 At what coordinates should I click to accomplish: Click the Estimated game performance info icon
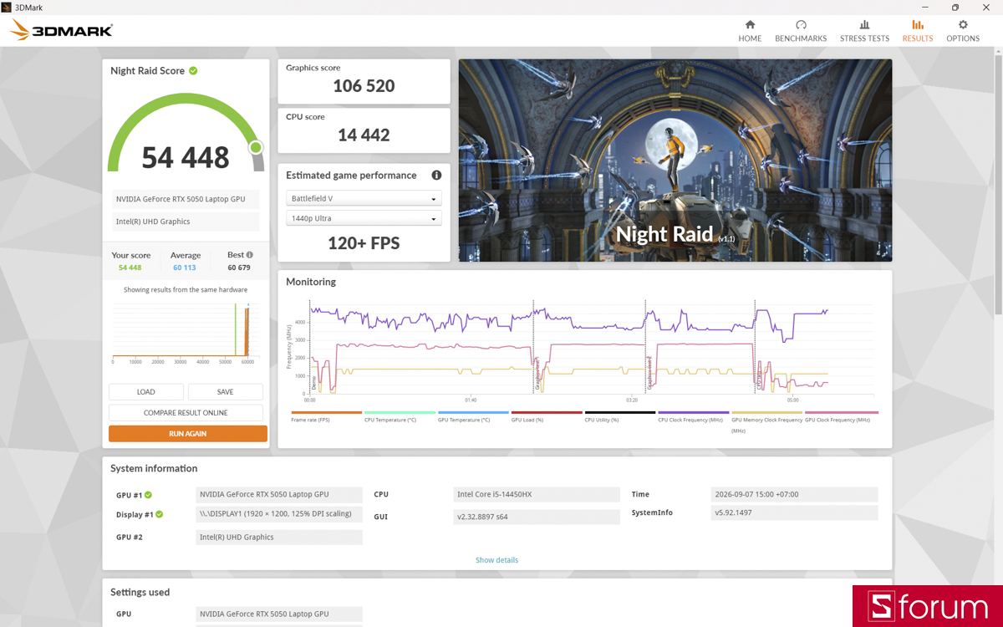pyautogui.click(x=436, y=176)
